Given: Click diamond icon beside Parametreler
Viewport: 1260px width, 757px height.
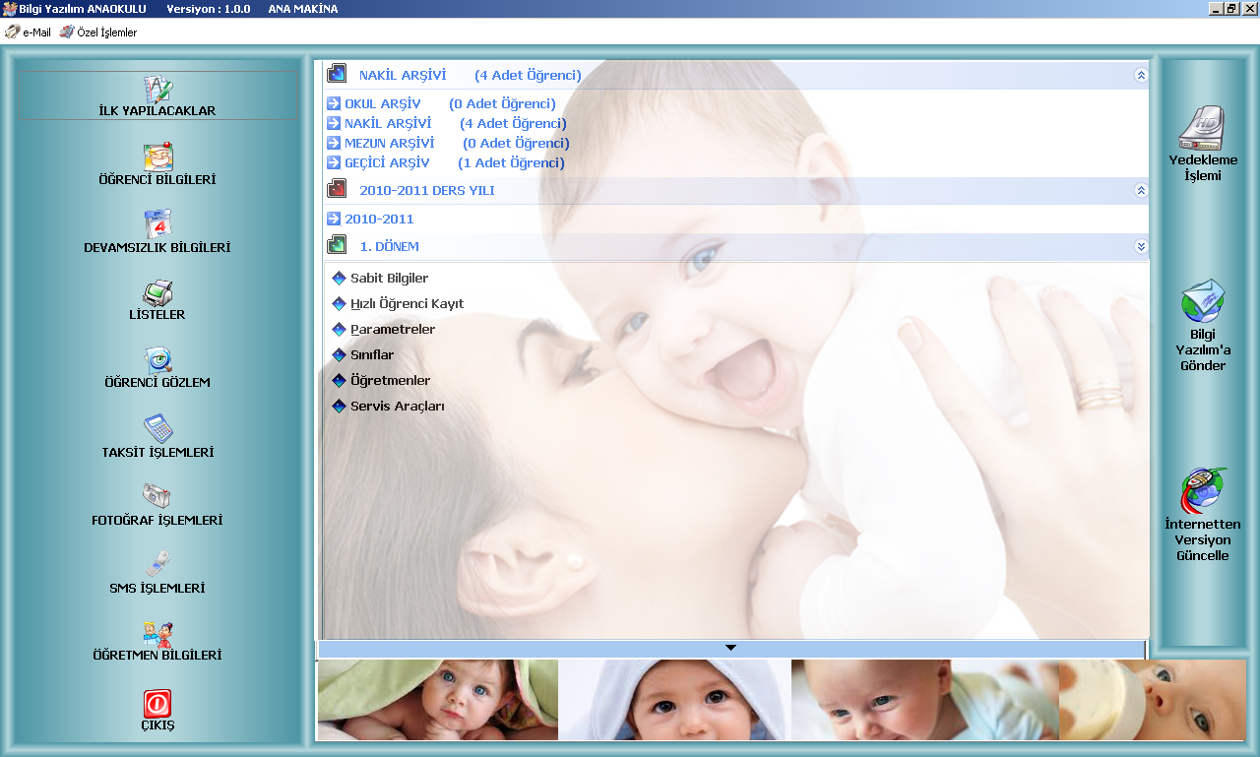Looking at the screenshot, I should (340, 330).
